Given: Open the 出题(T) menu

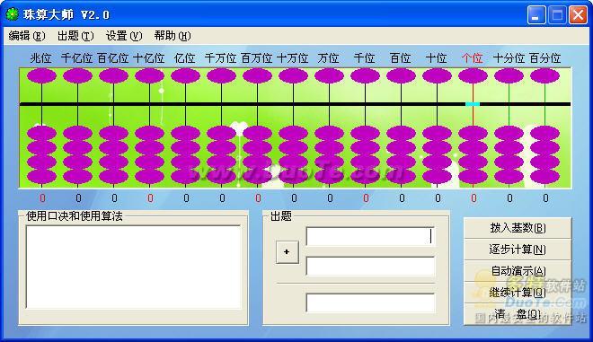Looking at the screenshot, I should click(75, 36).
